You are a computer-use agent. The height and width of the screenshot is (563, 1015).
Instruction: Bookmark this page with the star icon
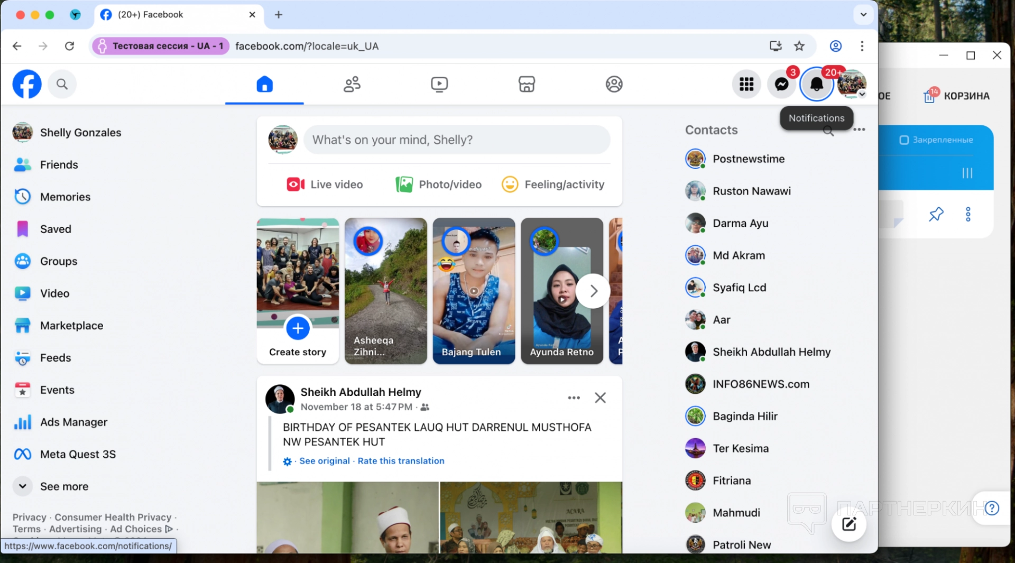(x=799, y=46)
